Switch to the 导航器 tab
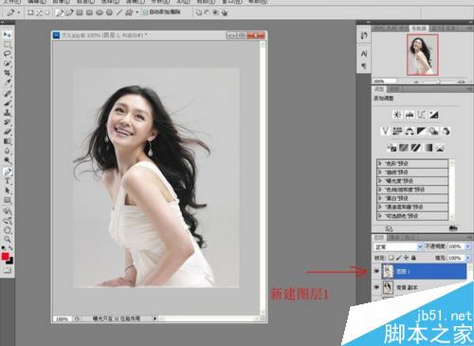The height and width of the screenshot is (346, 474). click(419, 28)
